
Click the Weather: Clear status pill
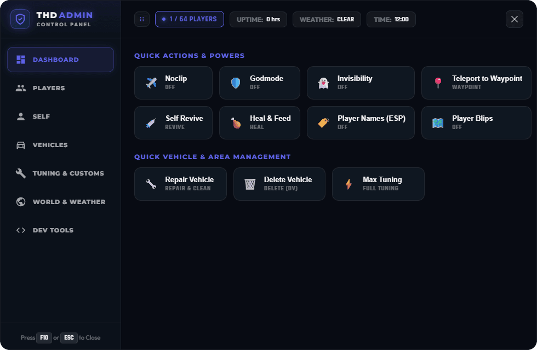[x=327, y=20]
